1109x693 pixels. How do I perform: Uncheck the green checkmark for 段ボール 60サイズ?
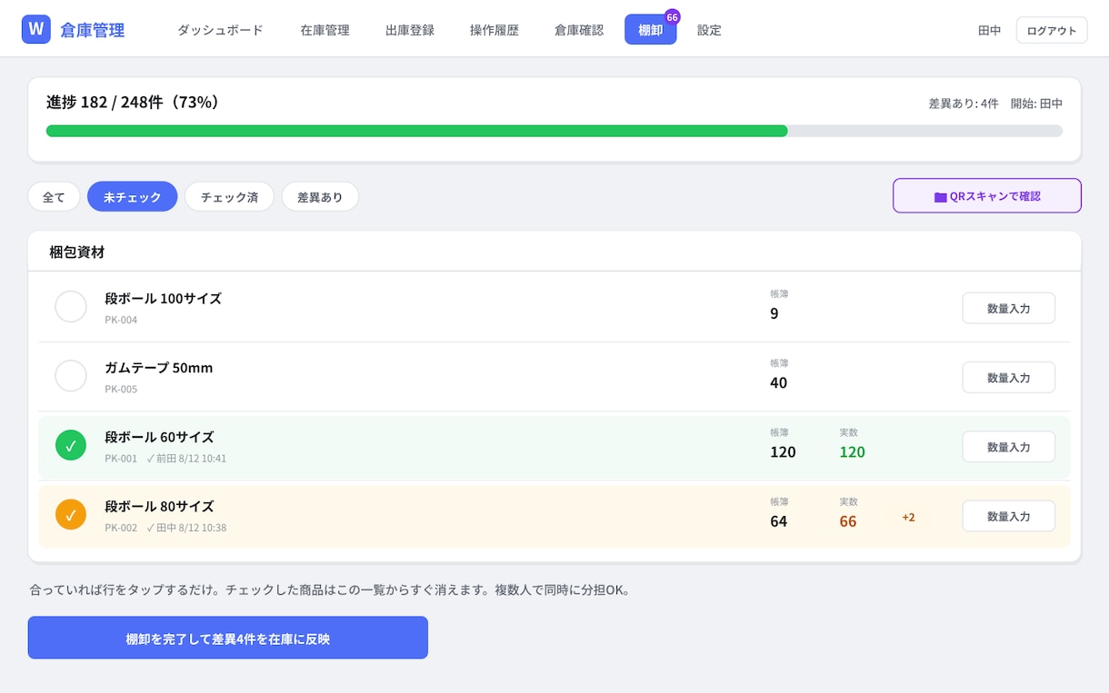(71, 445)
